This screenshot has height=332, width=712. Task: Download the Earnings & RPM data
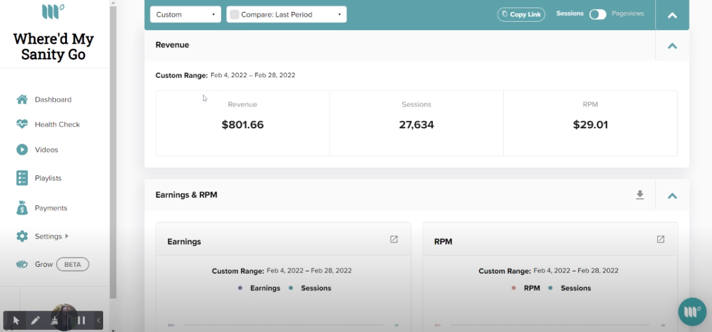pyautogui.click(x=640, y=195)
